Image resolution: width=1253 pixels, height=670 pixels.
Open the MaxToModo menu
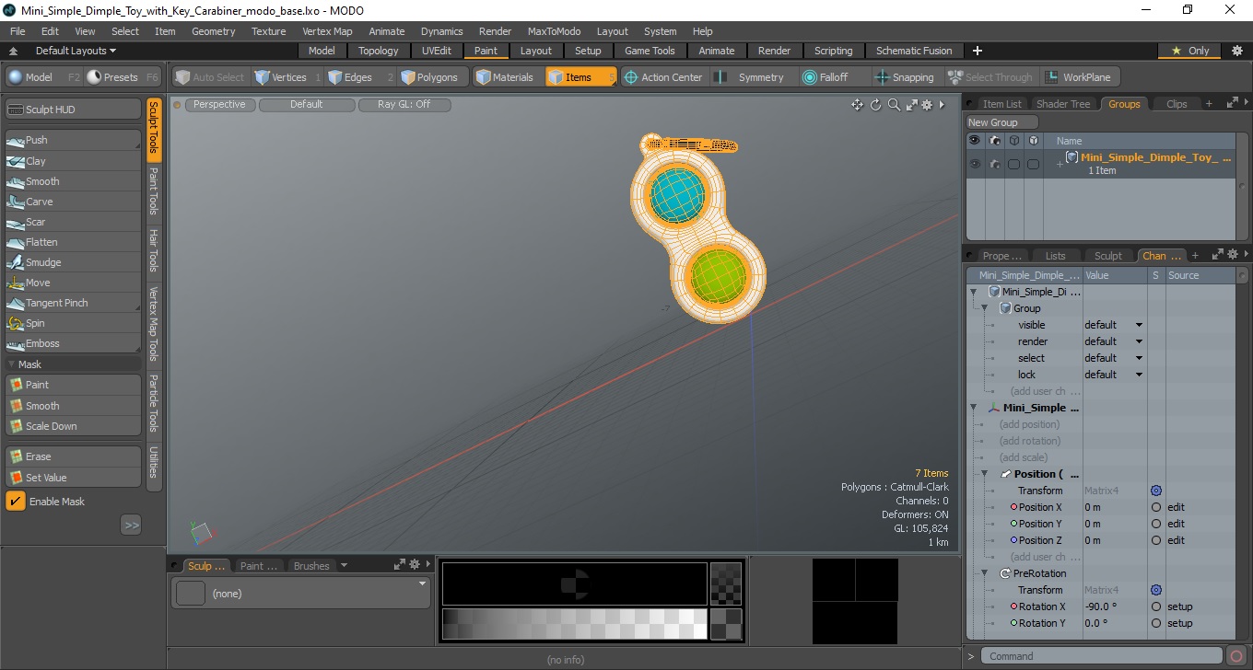coord(554,31)
